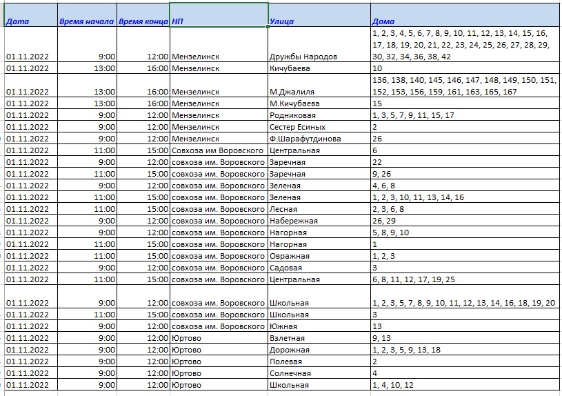Click the 'Садовая' street cell
Screen dimensions: 562x396
coord(318,268)
